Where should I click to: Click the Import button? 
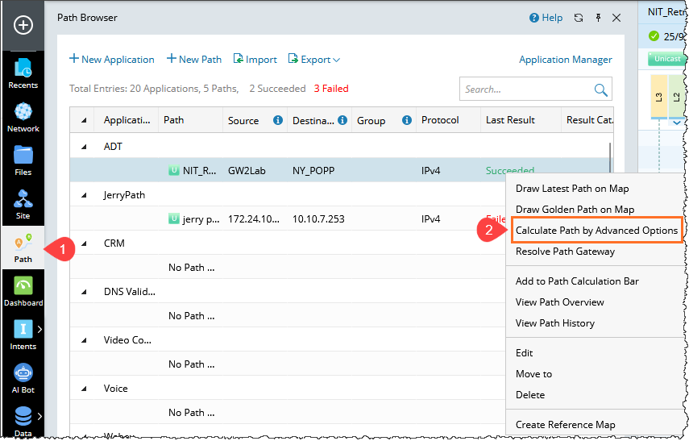click(x=255, y=60)
